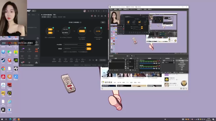Click the headset support icon in streaming assistant title bar
This screenshot has height=121, width=216.
pos(89,11)
